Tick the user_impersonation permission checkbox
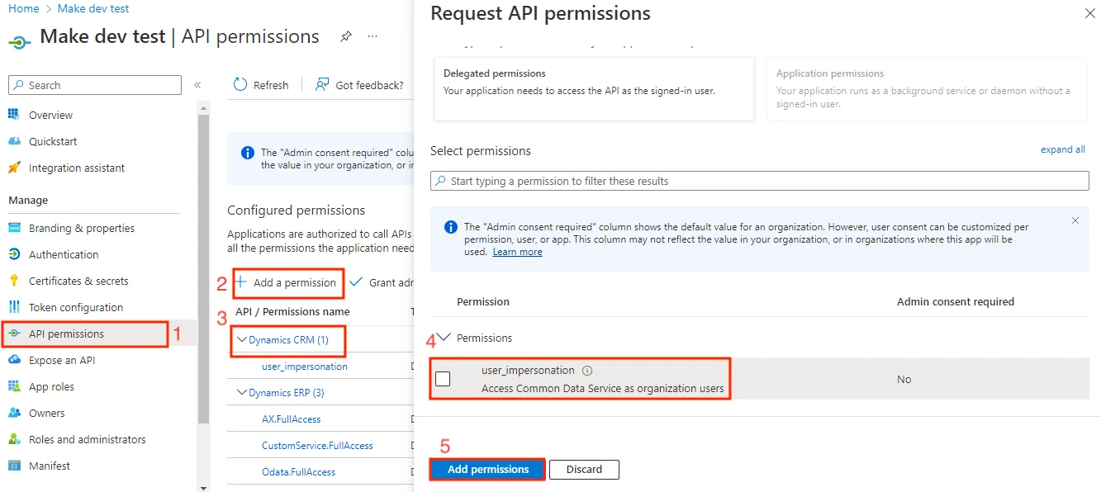The image size is (1101, 492). pos(443,379)
